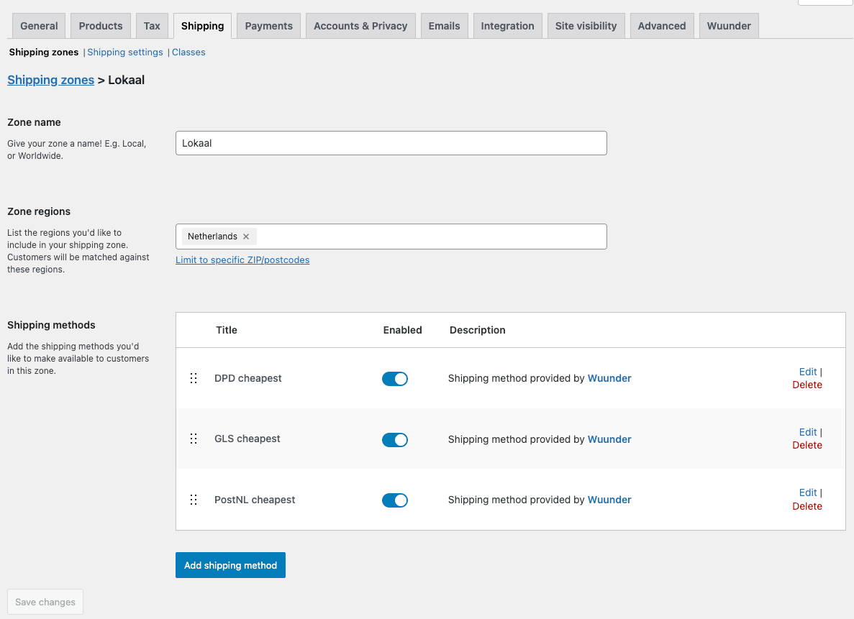Switch to the Tax tab
854x619 pixels.
[x=152, y=26]
